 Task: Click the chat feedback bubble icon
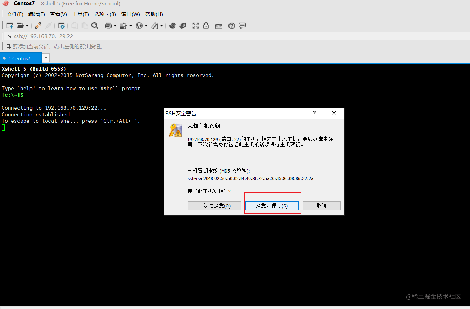click(x=242, y=26)
